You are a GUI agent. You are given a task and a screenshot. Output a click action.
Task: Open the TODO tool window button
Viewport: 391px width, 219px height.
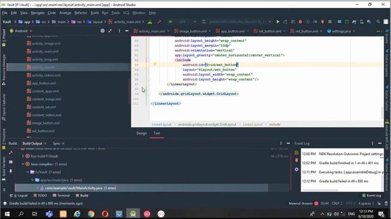point(40,195)
